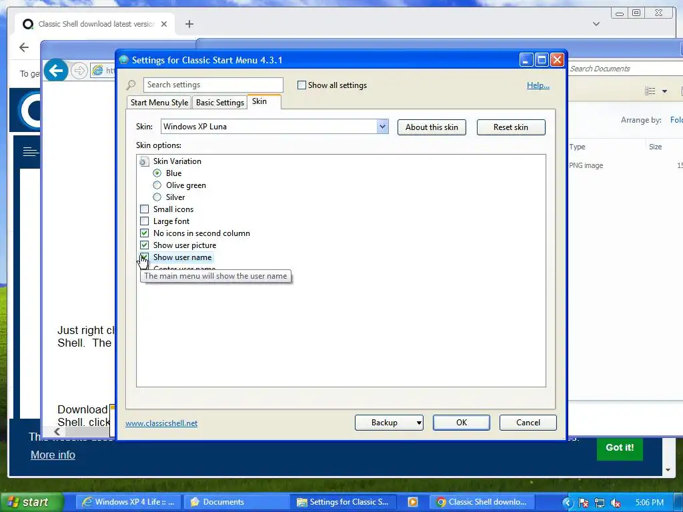683x512 pixels.
Task: Switch to Settings for Classic S... taskbar item
Action: (344, 502)
